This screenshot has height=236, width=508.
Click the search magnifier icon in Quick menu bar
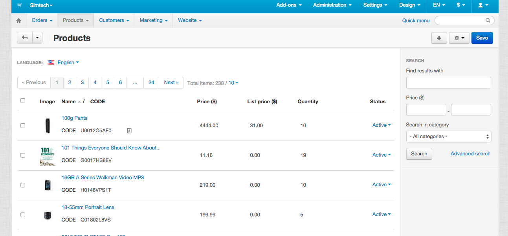[x=488, y=20]
